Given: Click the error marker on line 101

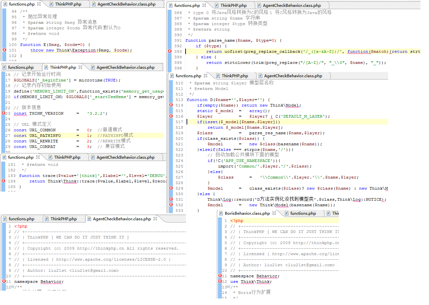Looking at the screenshot, I should click(x=4, y=50).
